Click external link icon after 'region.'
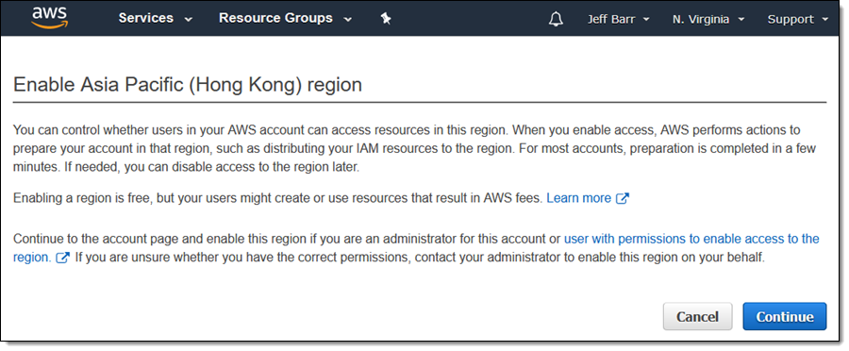Screen dimensions: 849x351 pos(63,258)
